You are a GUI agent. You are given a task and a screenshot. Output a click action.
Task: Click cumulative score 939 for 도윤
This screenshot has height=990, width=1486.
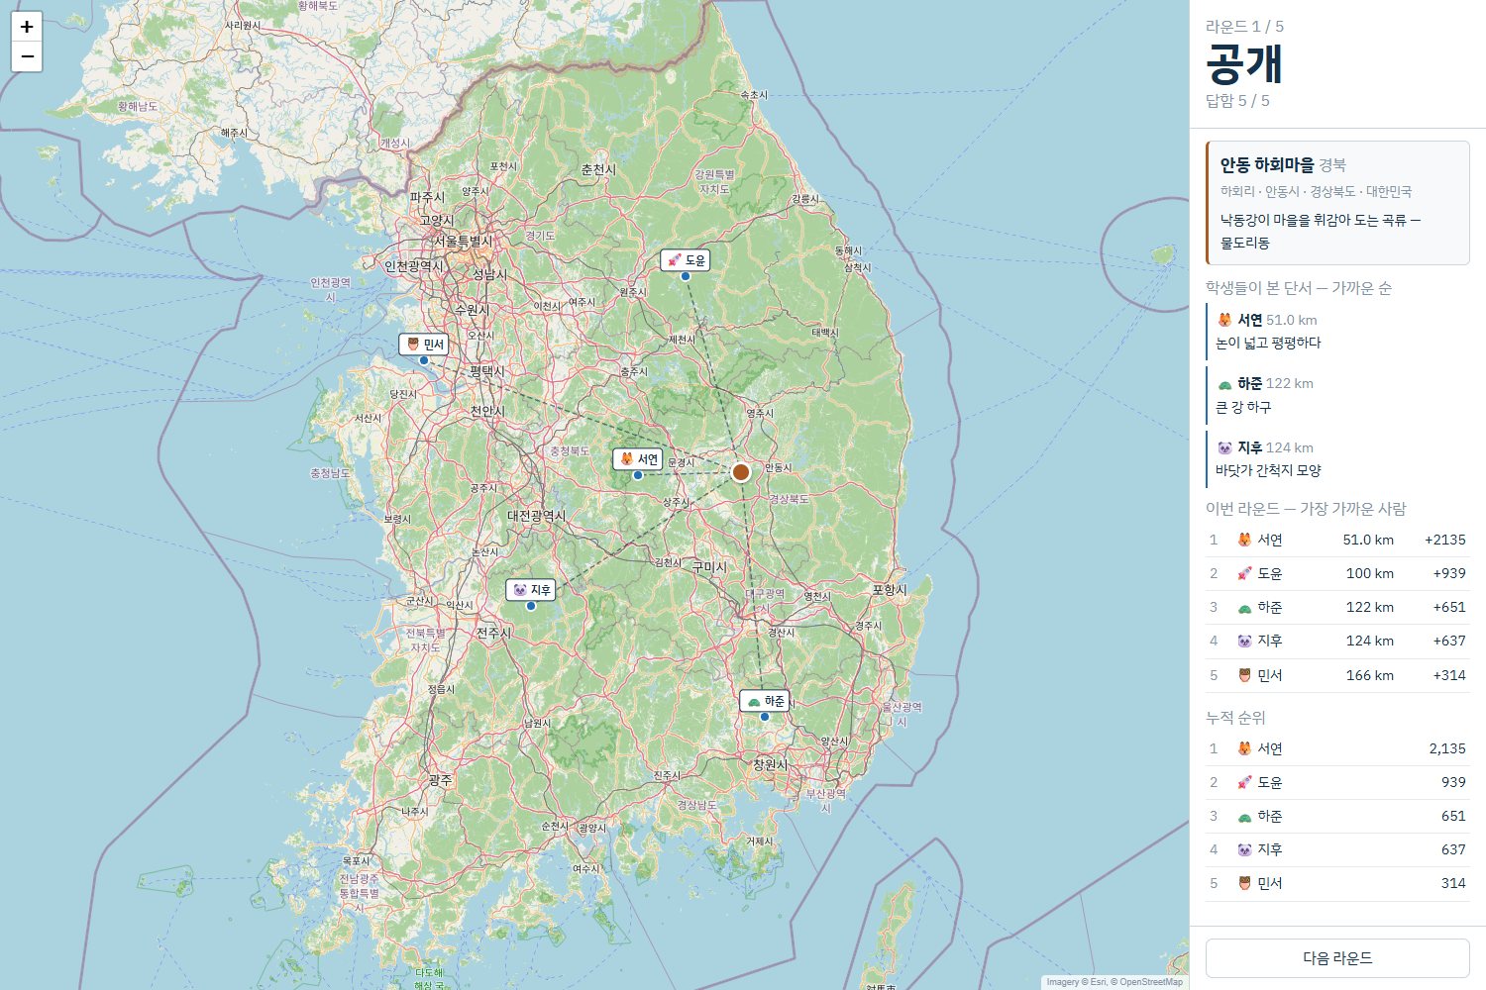pos(1453,782)
